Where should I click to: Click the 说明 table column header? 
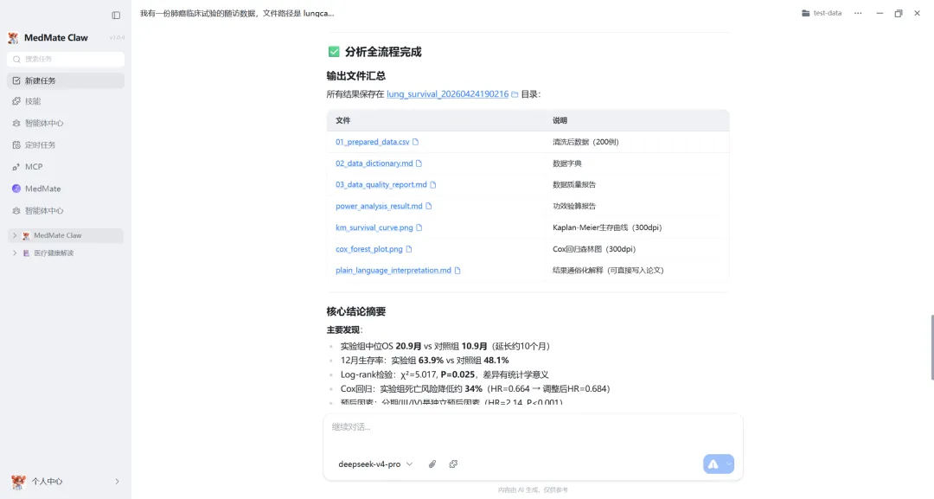[x=560, y=120]
